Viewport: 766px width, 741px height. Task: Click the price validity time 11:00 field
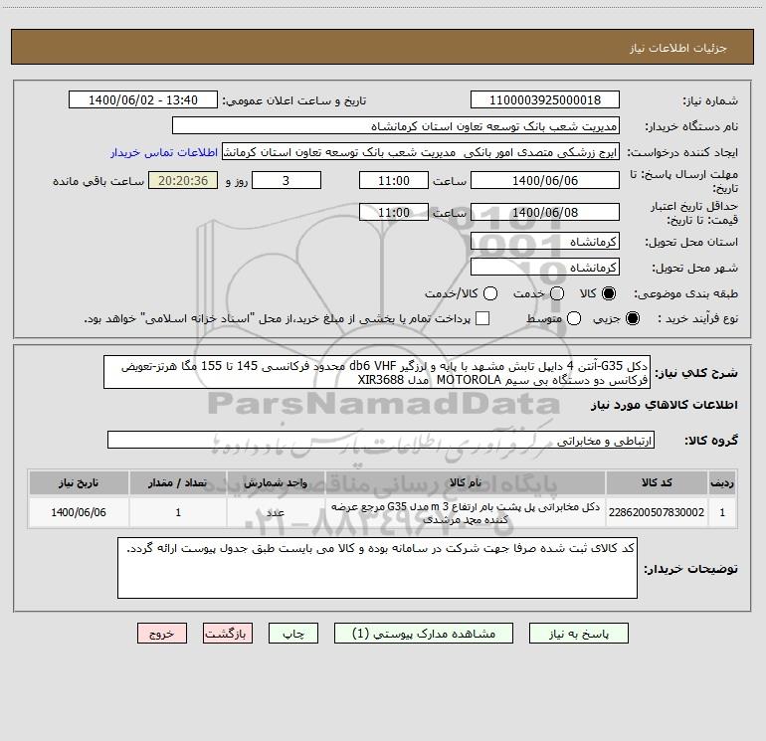pos(394,212)
